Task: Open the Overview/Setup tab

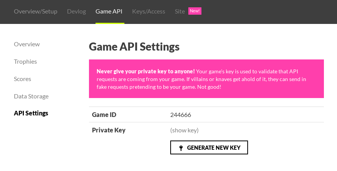Action: point(35,11)
